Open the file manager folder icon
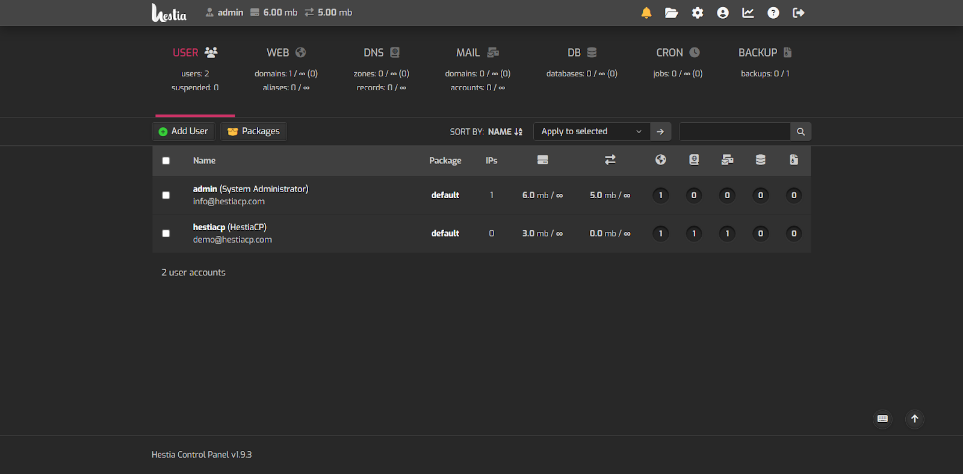Image resolution: width=963 pixels, height=474 pixels. [672, 13]
